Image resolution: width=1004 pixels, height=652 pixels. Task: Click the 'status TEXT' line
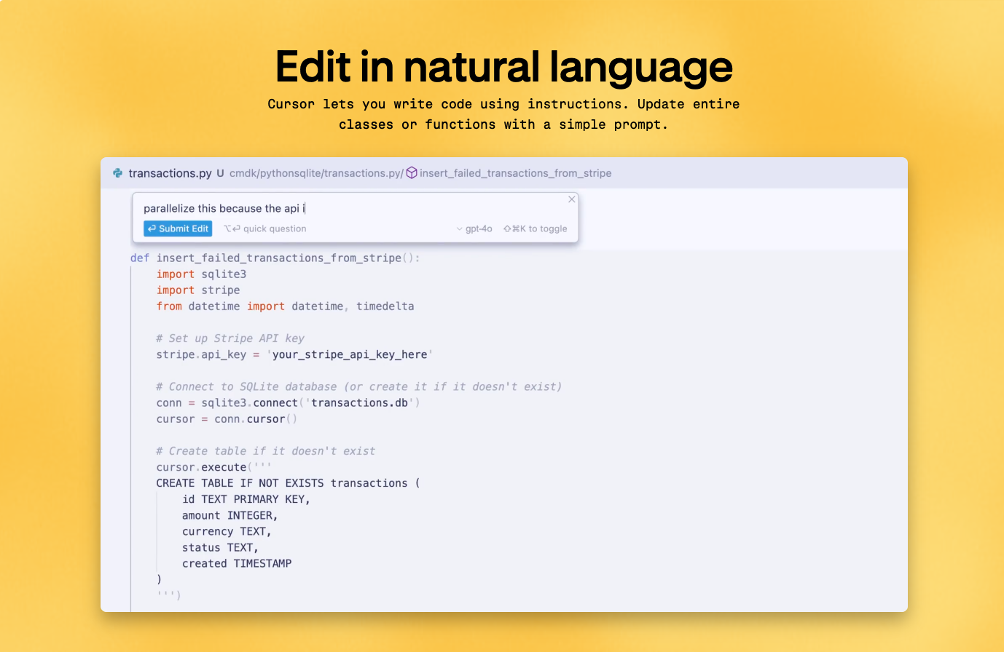220,548
